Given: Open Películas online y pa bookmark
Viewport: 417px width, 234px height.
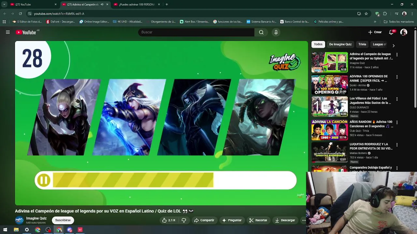Looking at the screenshot, I should [x=328, y=22].
